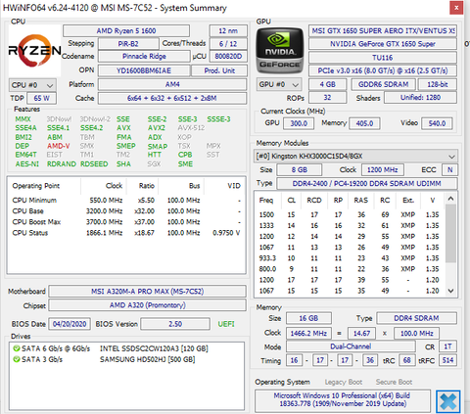Click the memory timings scrollbar up arrow
The height and width of the screenshot is (414, 470).
pos(450,199)
